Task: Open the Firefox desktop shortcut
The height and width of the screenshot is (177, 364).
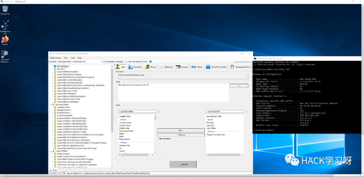Action: (x=5, y=40)
